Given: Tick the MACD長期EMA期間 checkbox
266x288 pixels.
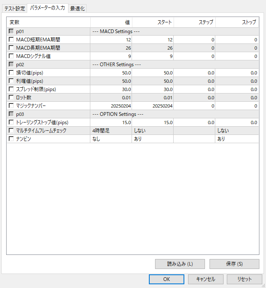Looking at the screenshot, I should 11,48.
